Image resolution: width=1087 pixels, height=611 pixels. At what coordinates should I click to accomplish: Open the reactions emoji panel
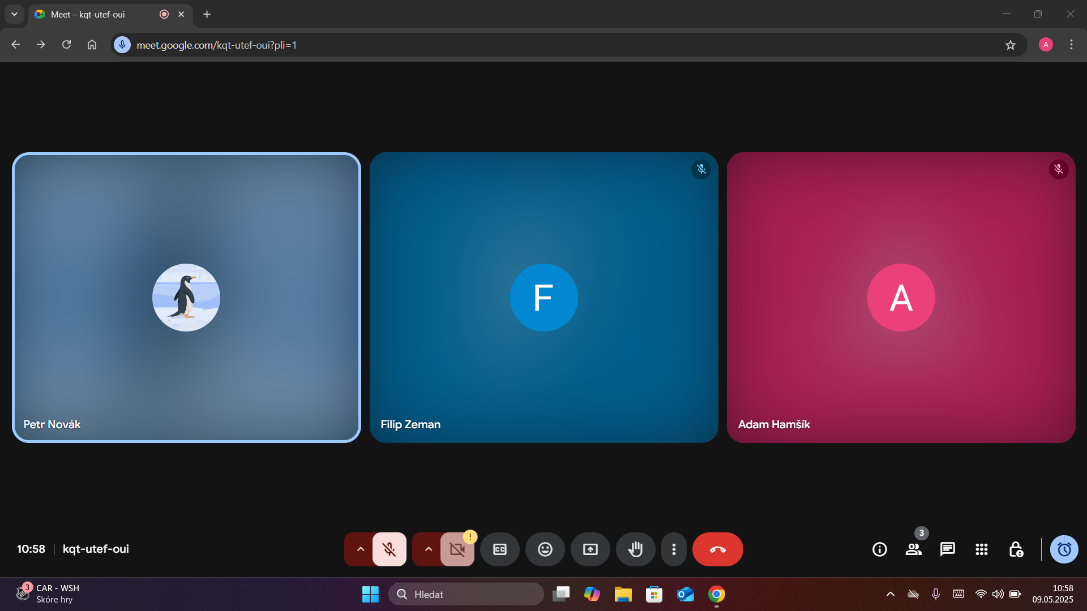click(545, 549)
